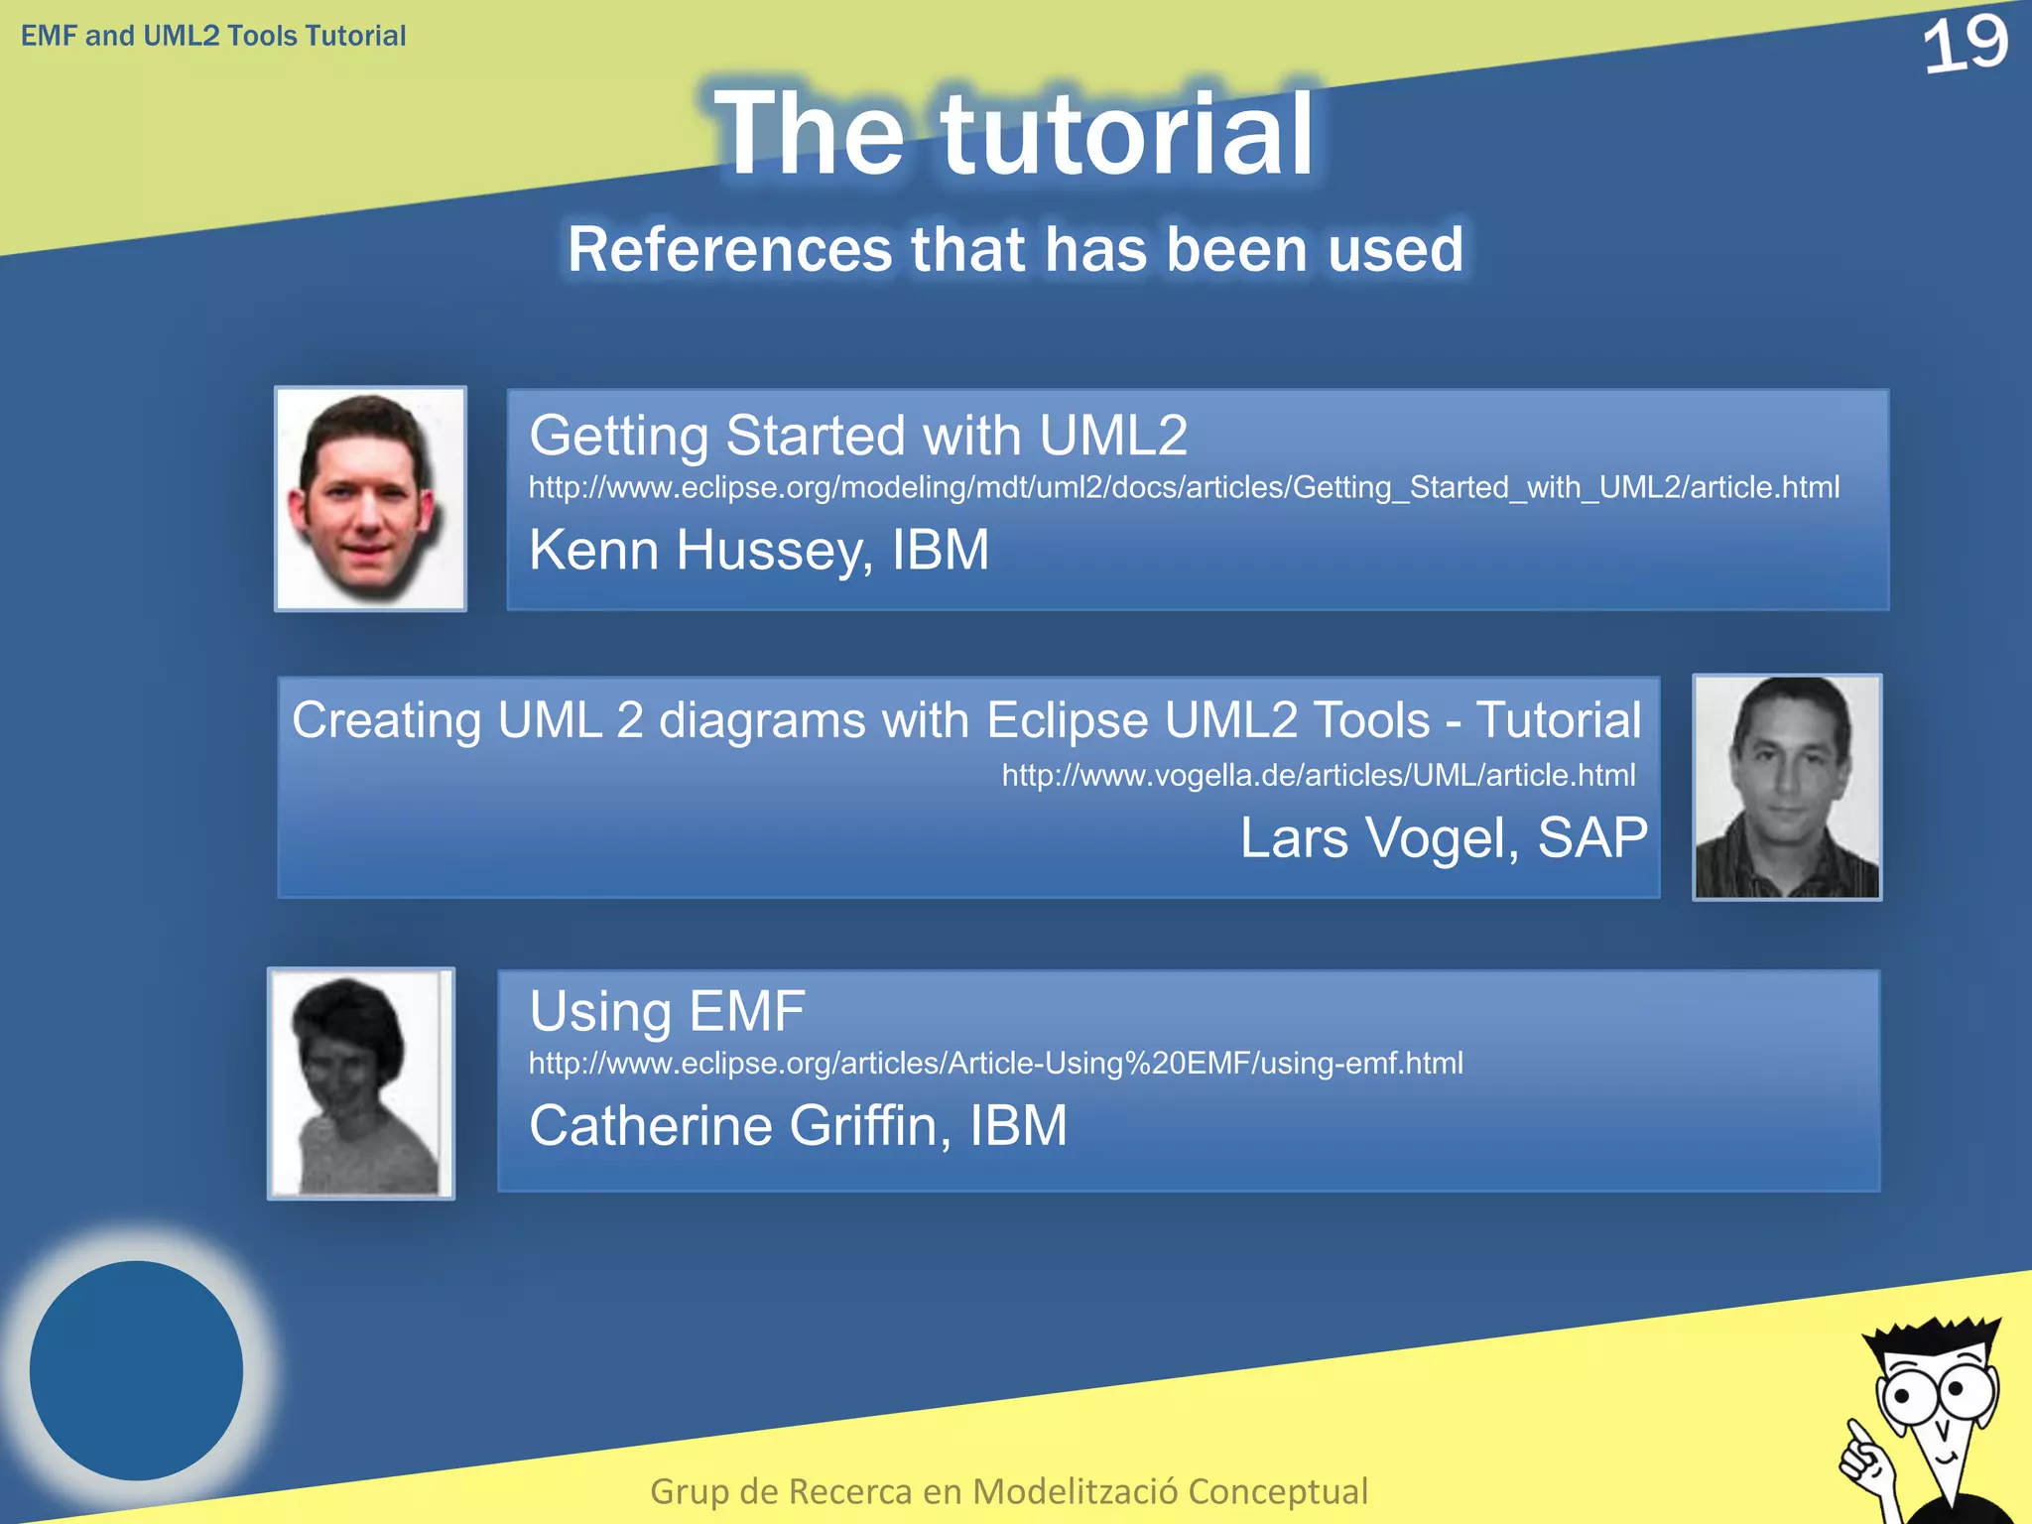
Task: Click 'Grup de Recerca en Modelització Conceptual' footer
Action: tap(1008, 1490)
